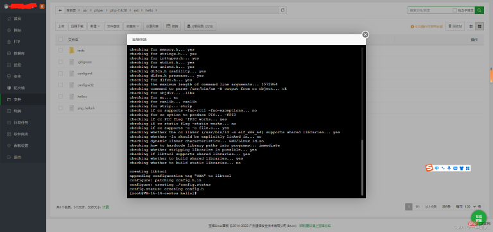Focus the file search input field
The height and width of the screenshot is (232, 493).
[429, 10]
